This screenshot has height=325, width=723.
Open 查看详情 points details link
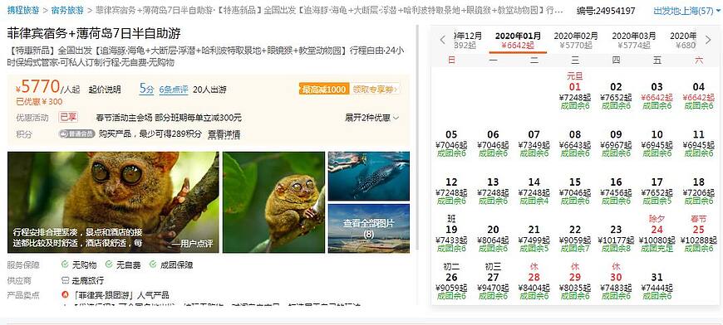[x=224, y=134]
